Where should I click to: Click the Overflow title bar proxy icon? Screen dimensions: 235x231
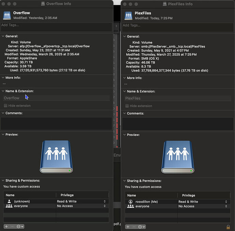point(43,4)
